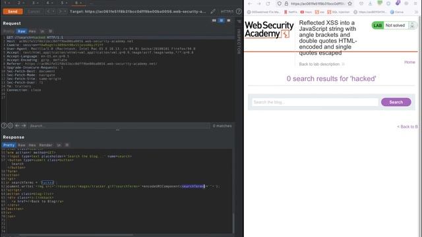Open search help icon below the request
The height and width of the screenshot is (237, 422).
4,126
